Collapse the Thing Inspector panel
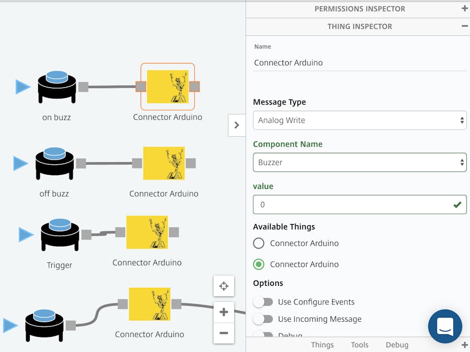470x352 pixels. coord(464,26)
